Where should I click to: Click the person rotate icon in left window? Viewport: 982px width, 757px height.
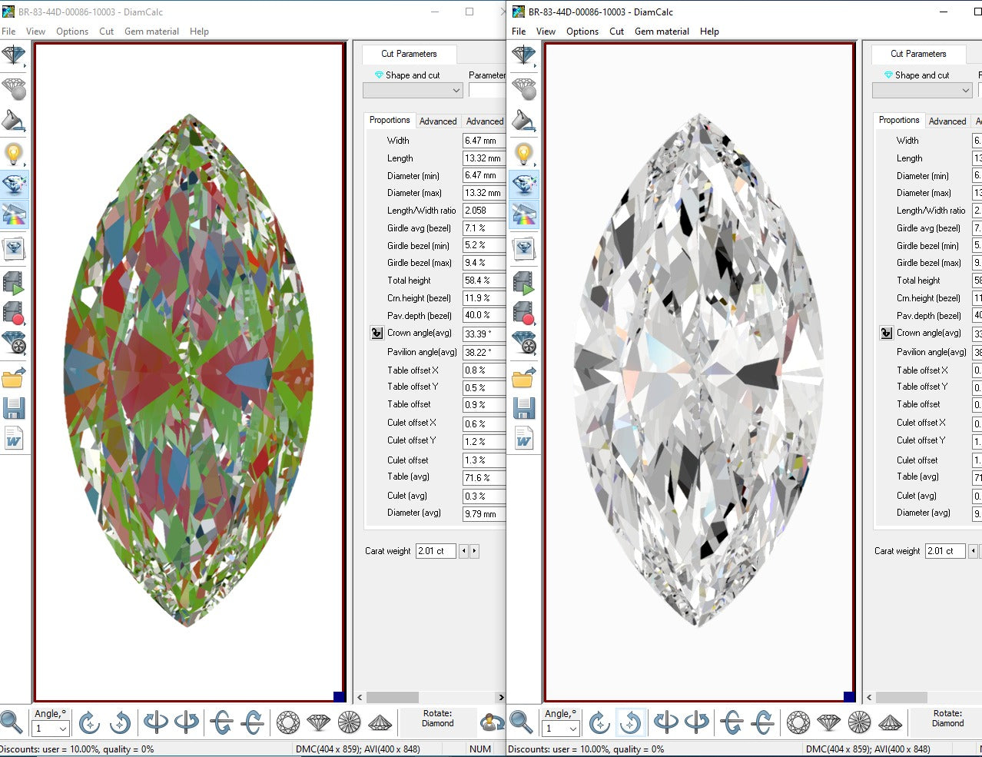pyautogui.click(x=492, y=722)
